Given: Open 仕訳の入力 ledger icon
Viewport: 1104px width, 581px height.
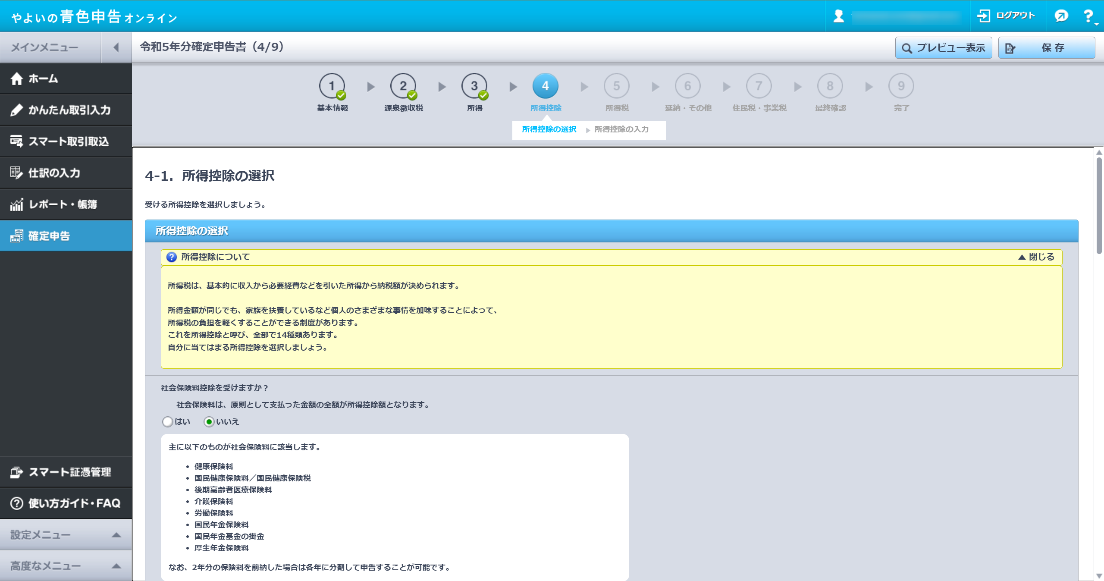Looking at the screenshot, I should click(x=16, y=173).
